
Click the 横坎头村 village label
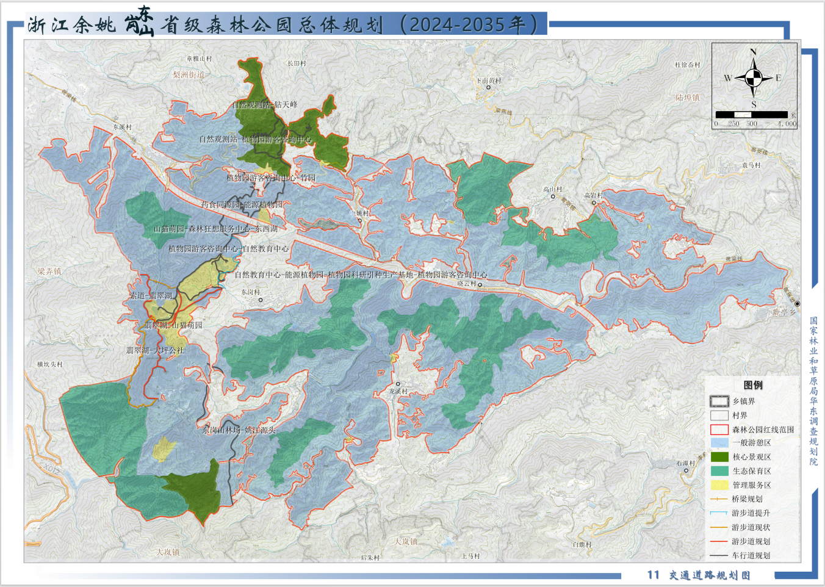[50, 365]
